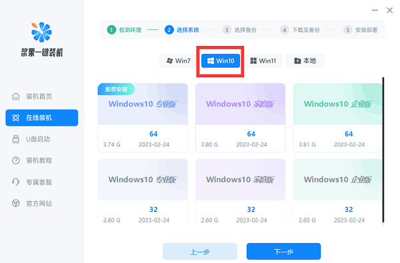Click step 5 gray circle icon
Image resolution: width=400 pixels, height=263 pixels.
click(x=347, y=30)
